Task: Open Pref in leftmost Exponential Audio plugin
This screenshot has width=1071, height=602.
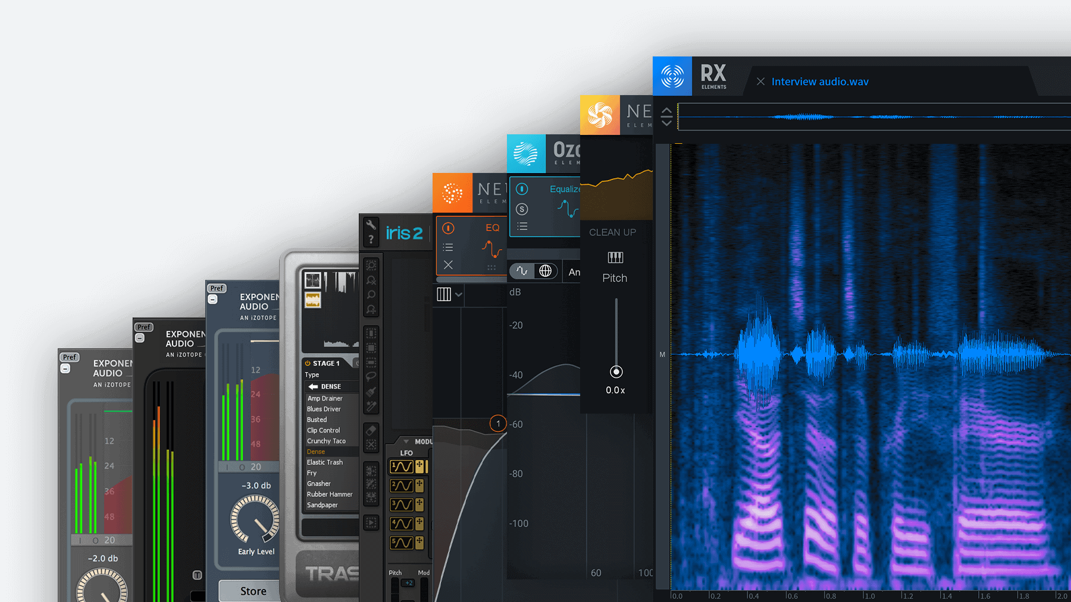Action: pos(70,357)
